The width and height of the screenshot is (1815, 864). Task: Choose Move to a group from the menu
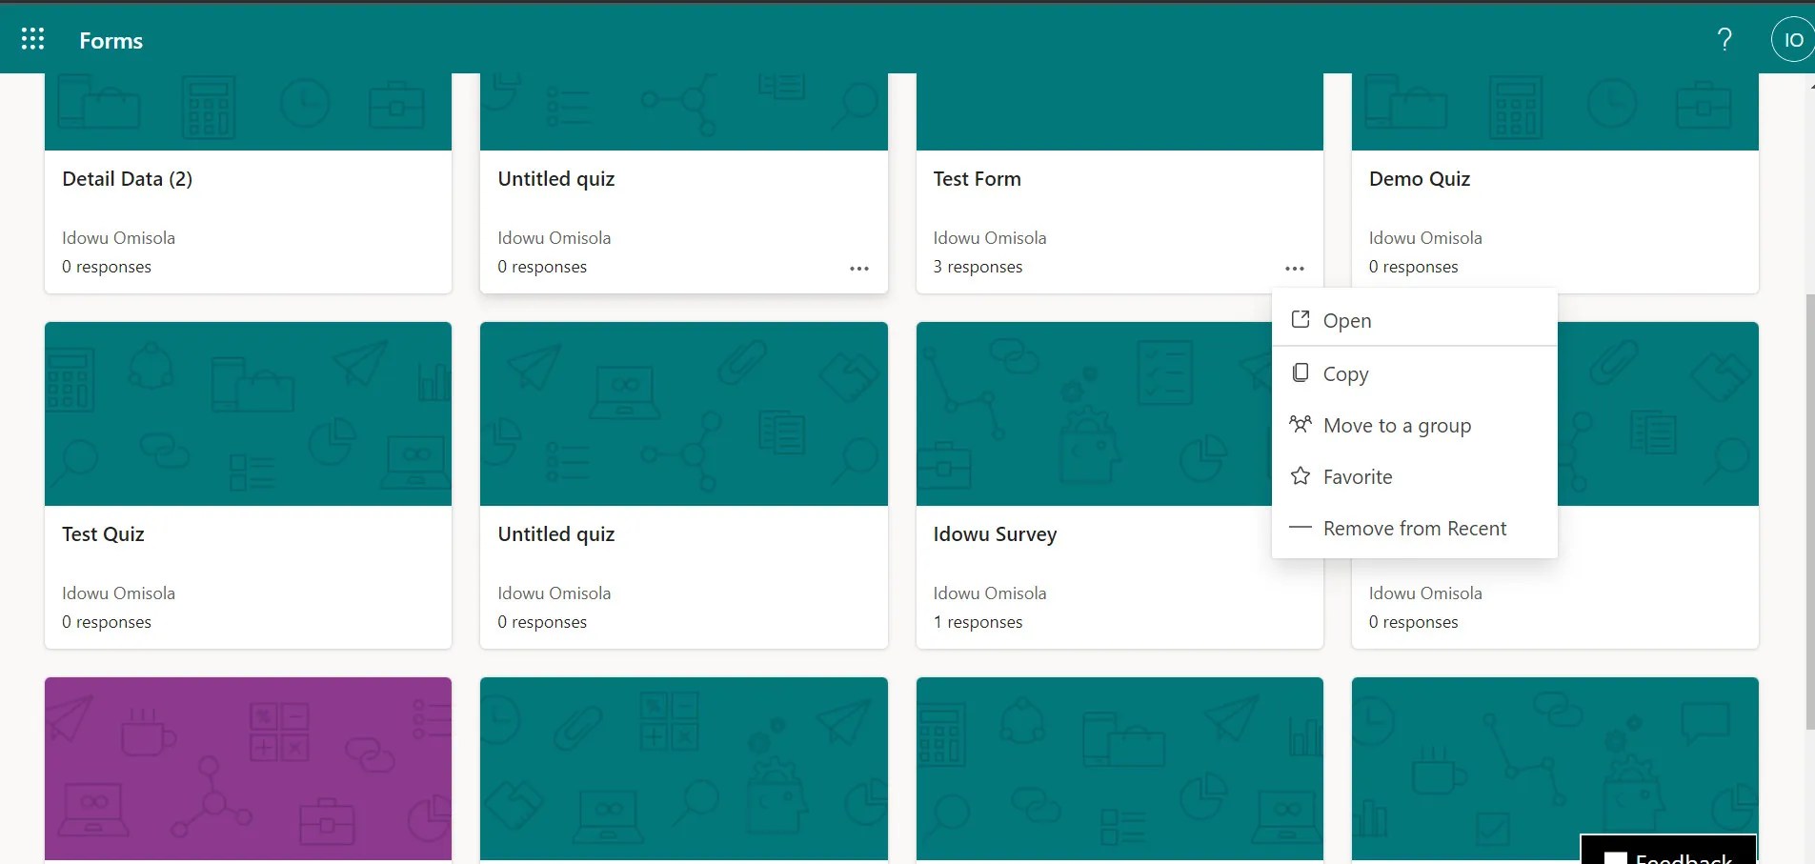1396,425
